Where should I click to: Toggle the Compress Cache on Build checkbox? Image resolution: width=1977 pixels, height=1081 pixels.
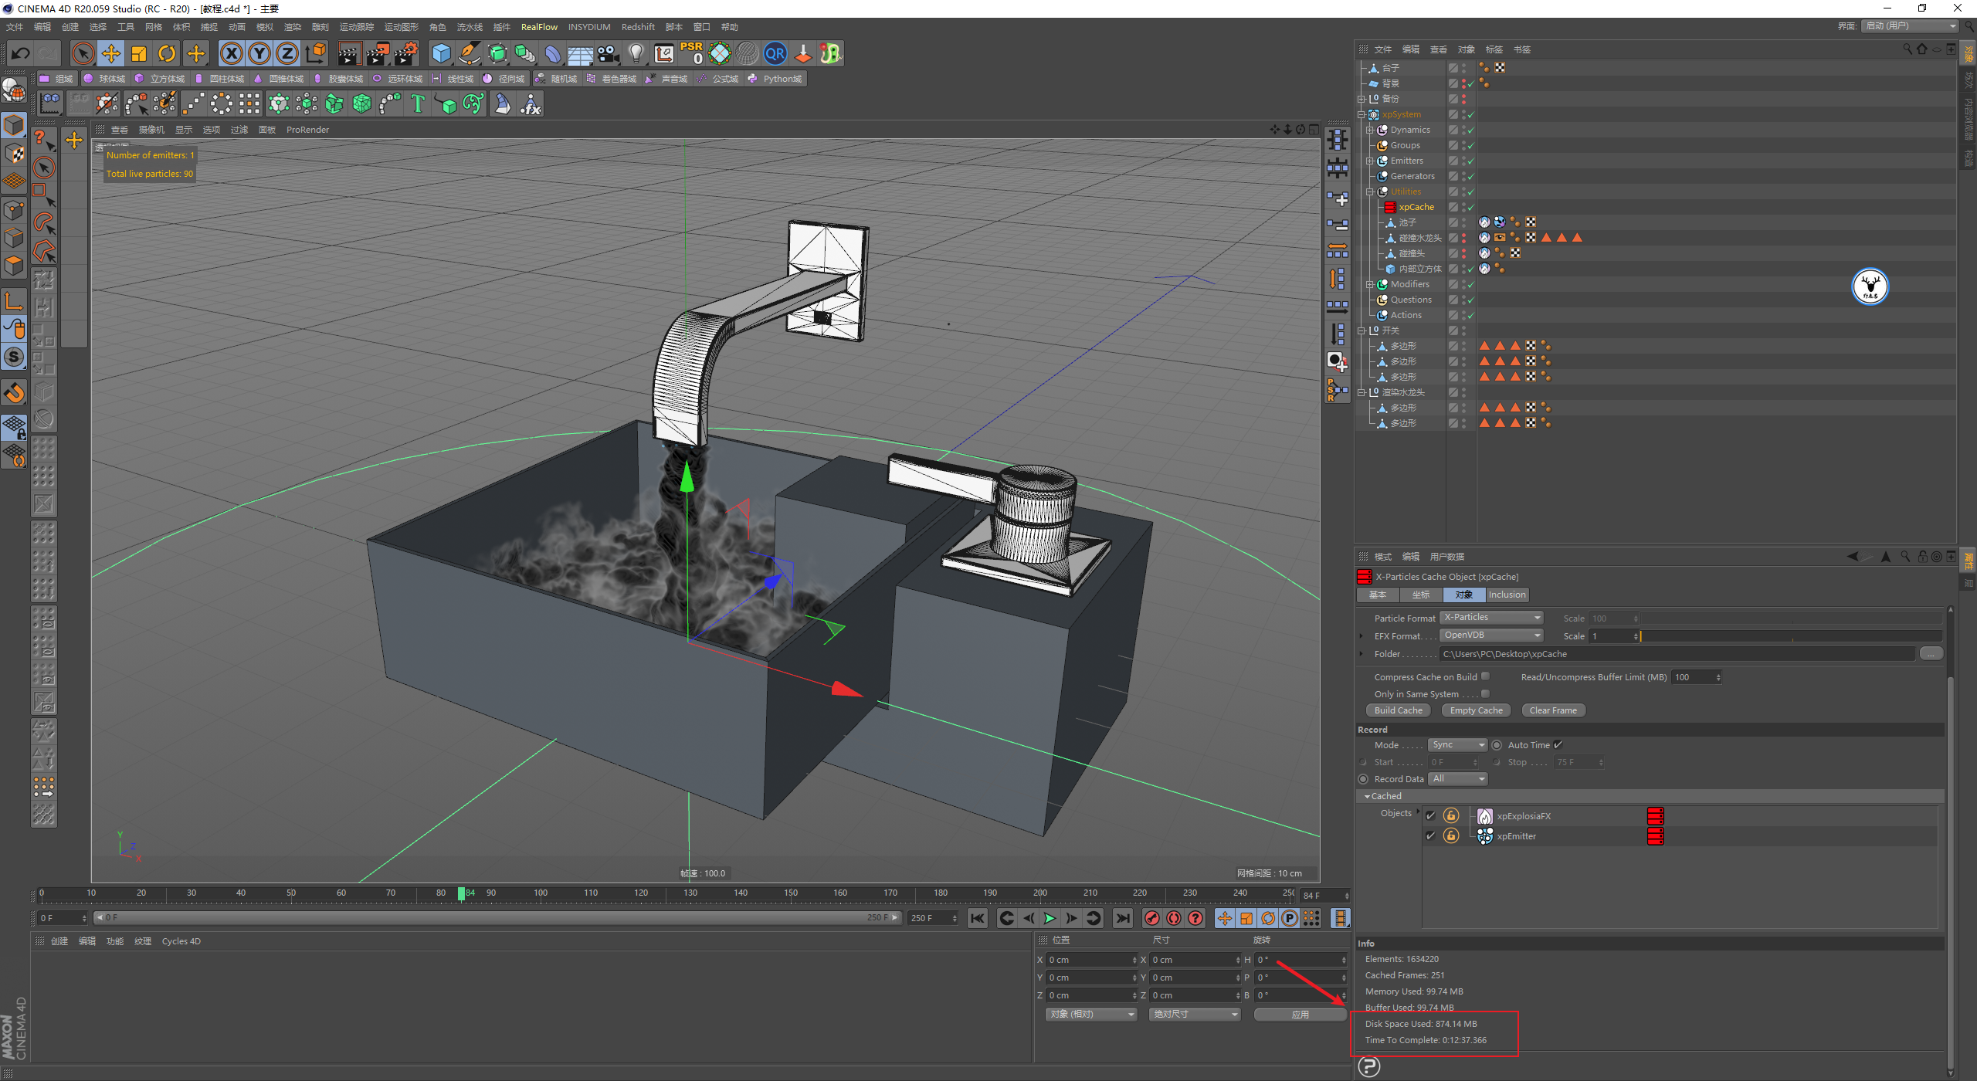tap(1485, 676)
